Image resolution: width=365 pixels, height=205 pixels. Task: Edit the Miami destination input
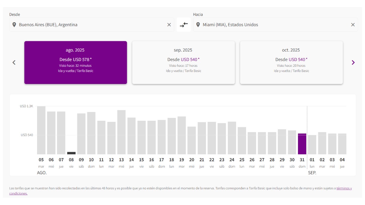tap(274, 25)
